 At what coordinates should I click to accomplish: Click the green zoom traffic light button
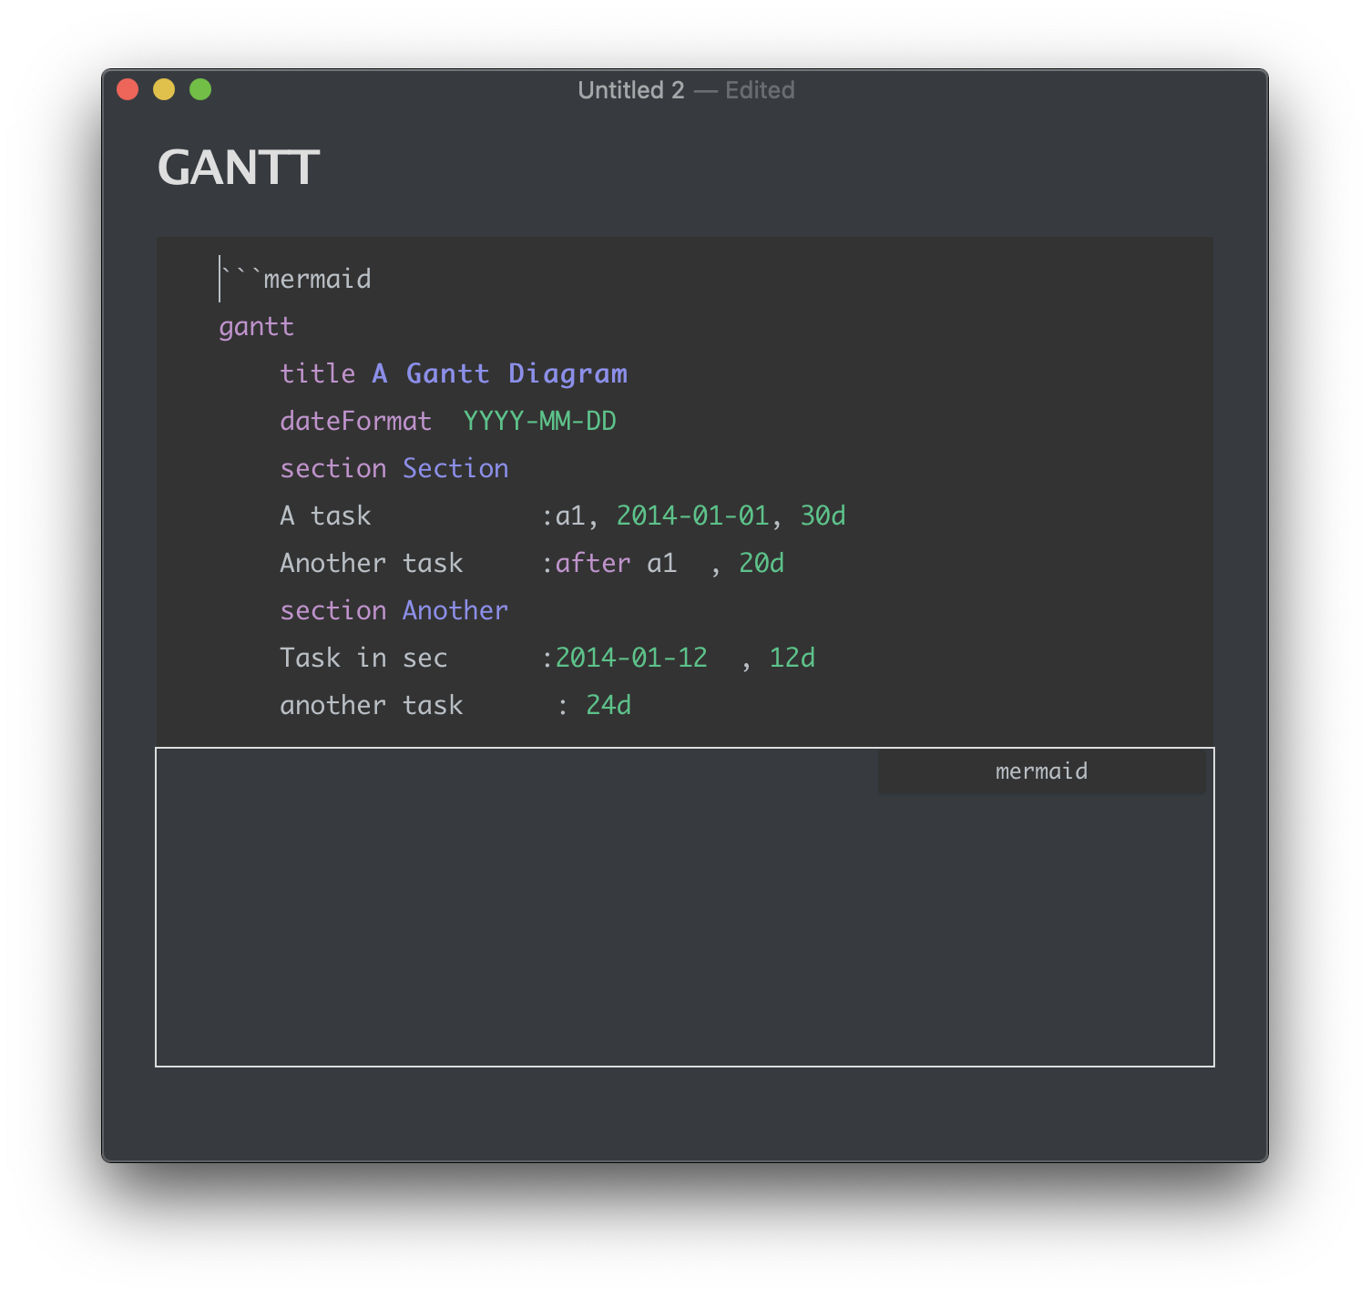(199, 89)
